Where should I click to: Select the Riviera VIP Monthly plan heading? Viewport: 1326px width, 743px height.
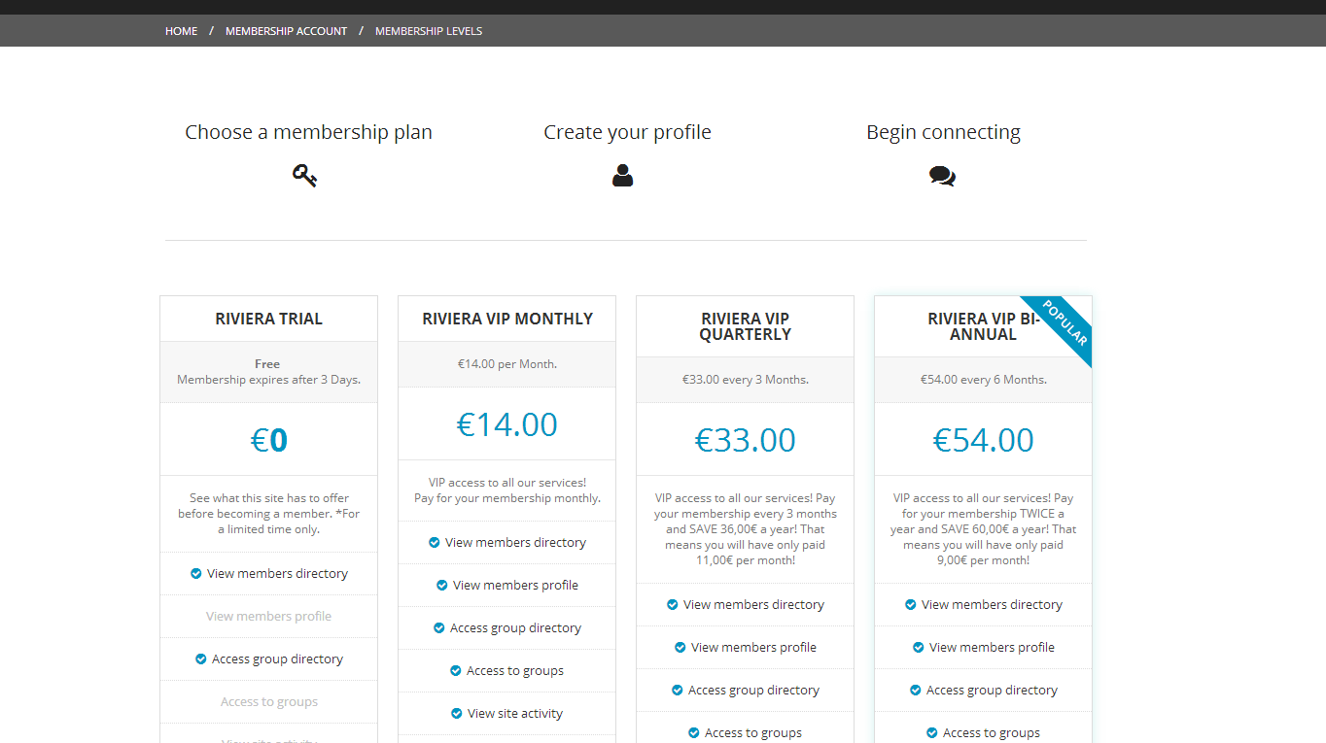point(506,319)
